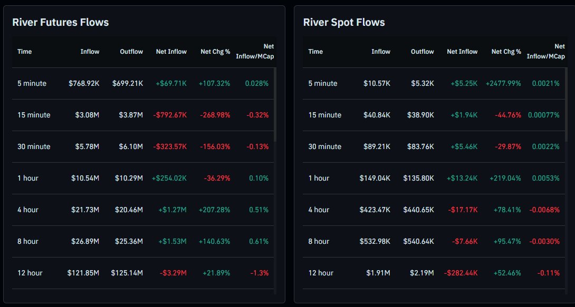Click the -$792.67K futures net inflow value

[168, 115]
